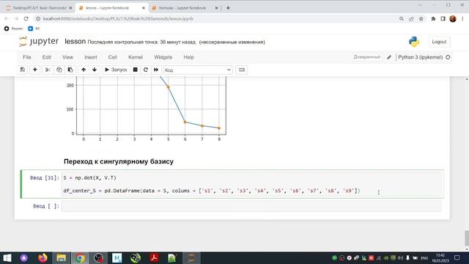Open Adobe Acrobat from the taskbar
Screen dimensions: 469x264
154,257
